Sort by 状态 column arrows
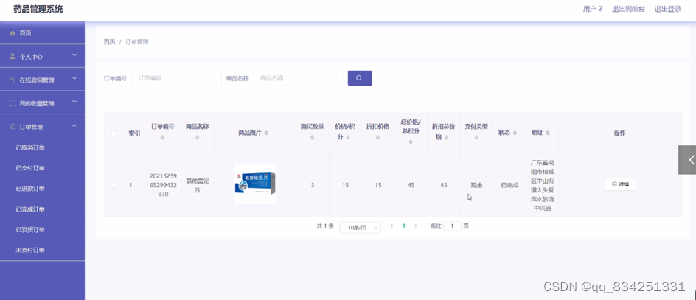 [515, 133]
